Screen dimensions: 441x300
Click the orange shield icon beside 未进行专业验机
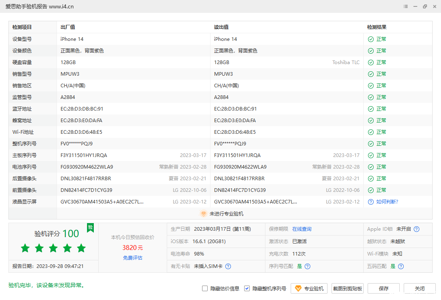tap(203, 214)
